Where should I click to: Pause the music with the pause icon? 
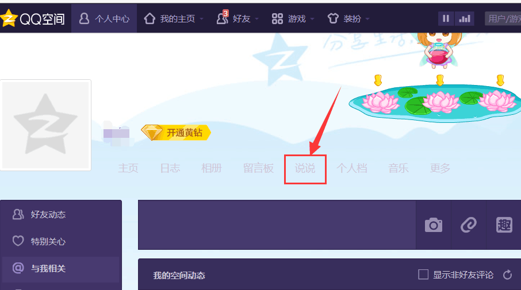click(446, 18)
